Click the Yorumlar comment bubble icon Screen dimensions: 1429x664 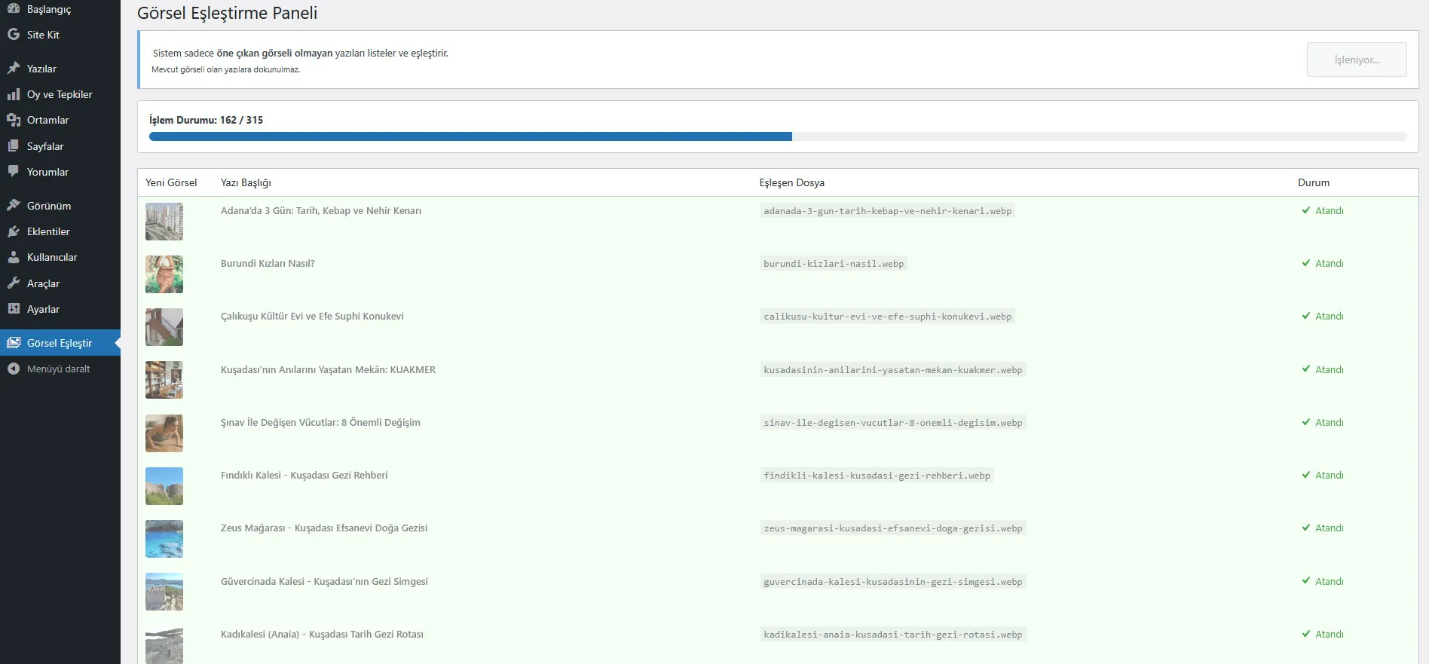pyautogui.click(x=14, y=172)
